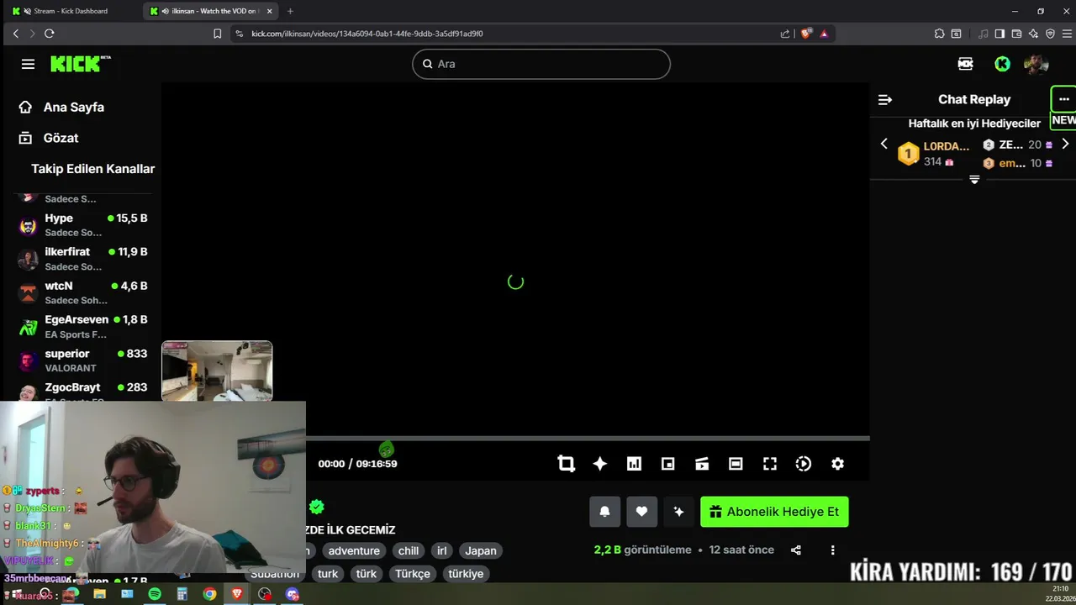Screen dimensions: 1076x605
Task: Click the adventure tag
Action: pos(354,551)
